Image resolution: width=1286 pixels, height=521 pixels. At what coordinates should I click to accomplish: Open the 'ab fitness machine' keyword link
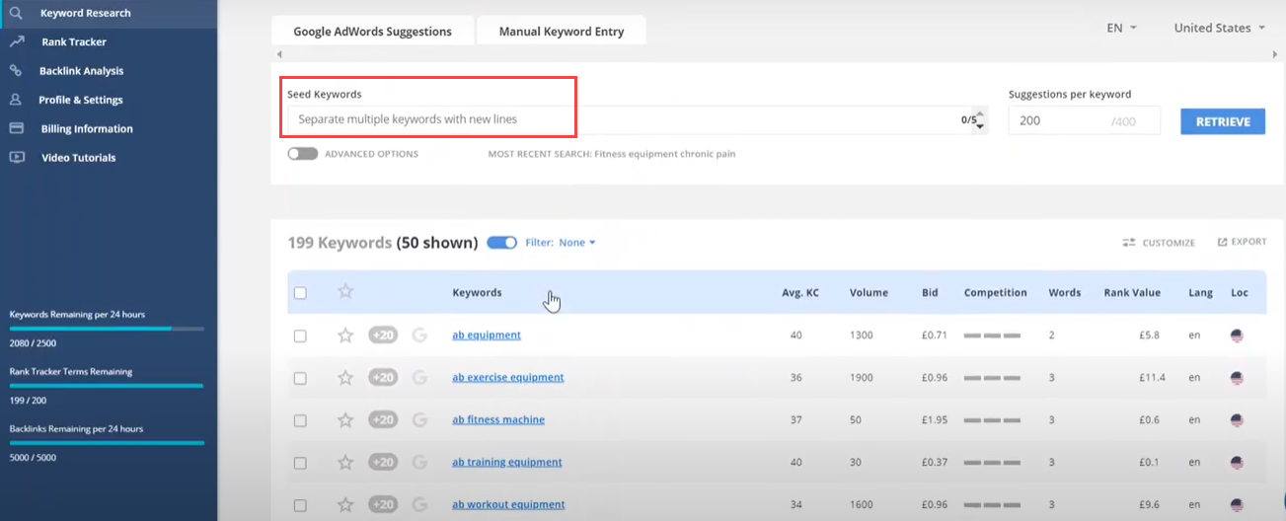coord(498,420)
